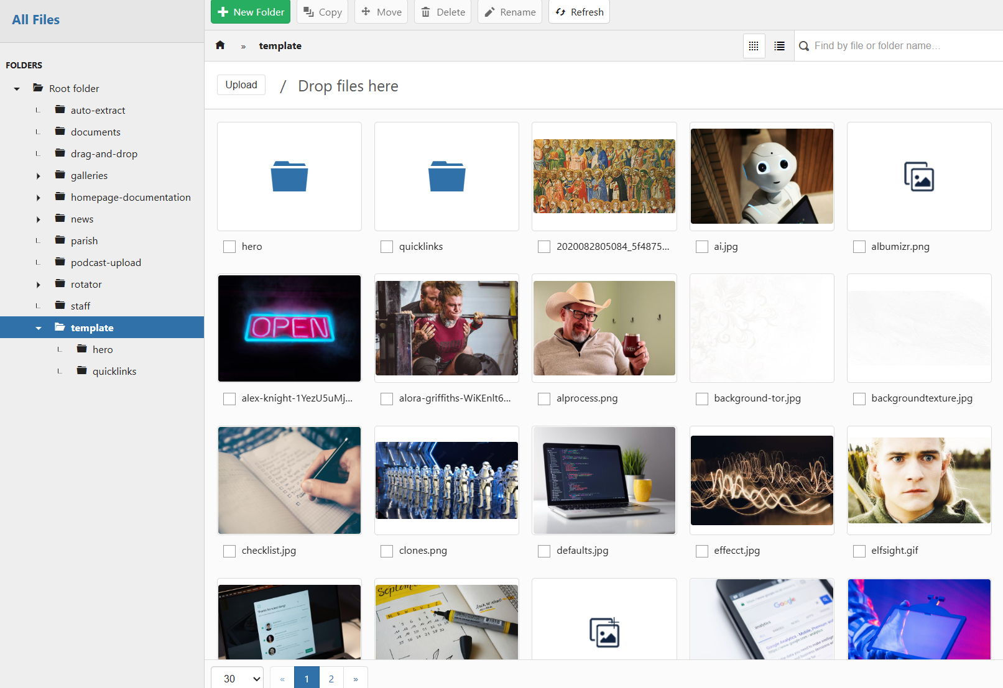This screenshot has width=1003, height=688.
Task: Switch to grid view icon
Action: click(754, 46)
